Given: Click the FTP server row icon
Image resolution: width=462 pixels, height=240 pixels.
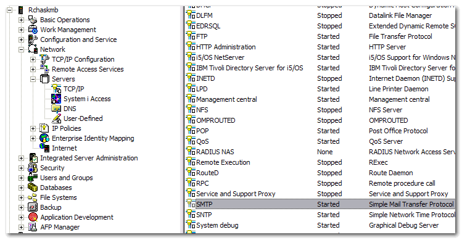Looking at the screenshot, I should (x=191, y=36).
